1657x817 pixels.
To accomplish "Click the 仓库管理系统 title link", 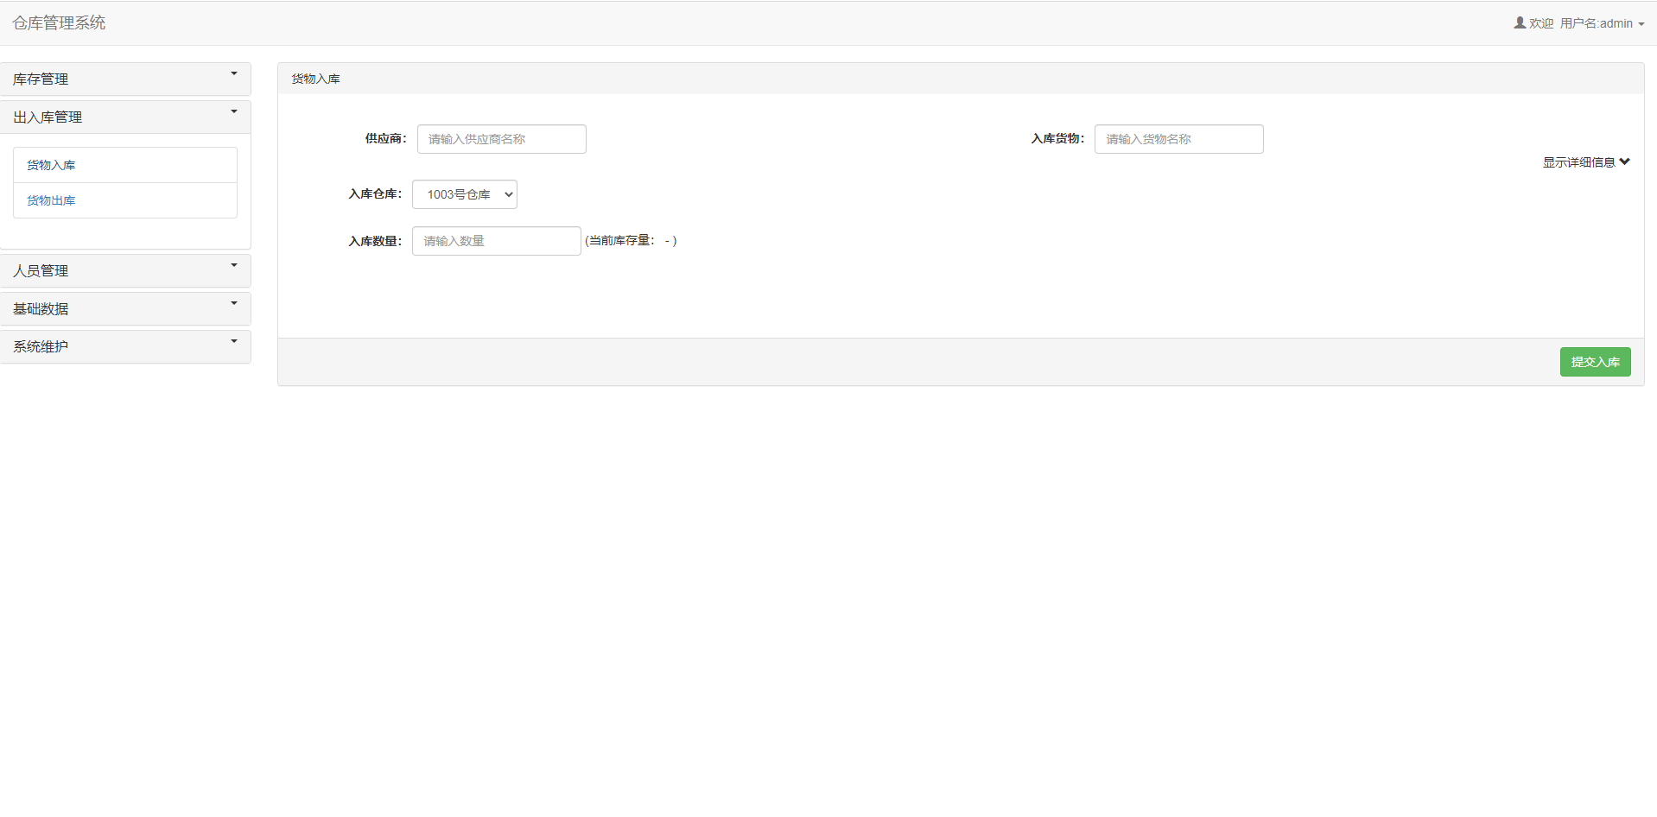I will 59,22.
